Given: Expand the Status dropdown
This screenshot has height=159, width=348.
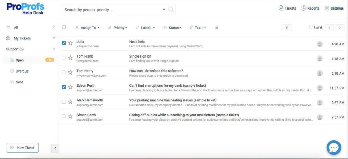Looking at the screenshot, I should 172,28.
